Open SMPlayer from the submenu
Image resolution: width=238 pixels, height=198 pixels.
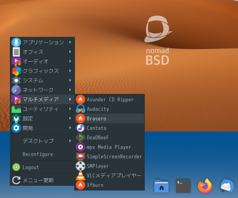[x=109, y=166]
